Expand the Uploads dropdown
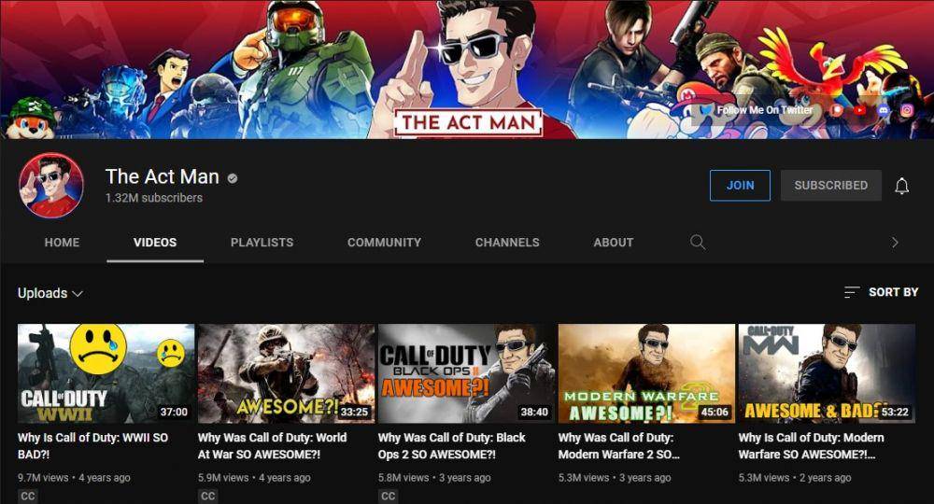Viewport: 934px width, 504px height. click(x=50, y=293)
